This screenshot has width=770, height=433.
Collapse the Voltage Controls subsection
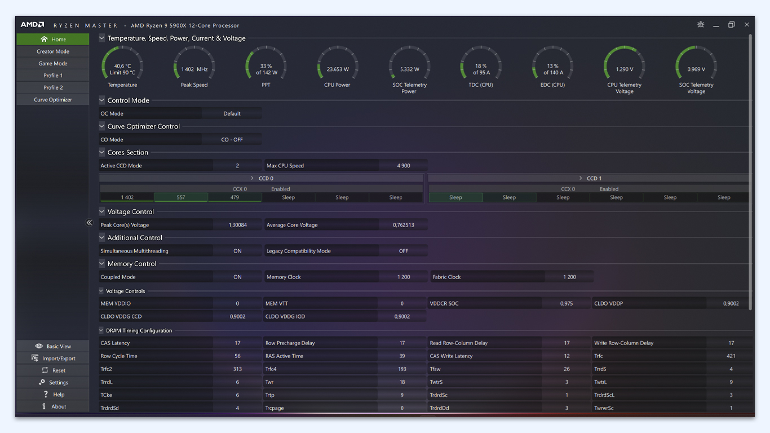coord(101,291)
